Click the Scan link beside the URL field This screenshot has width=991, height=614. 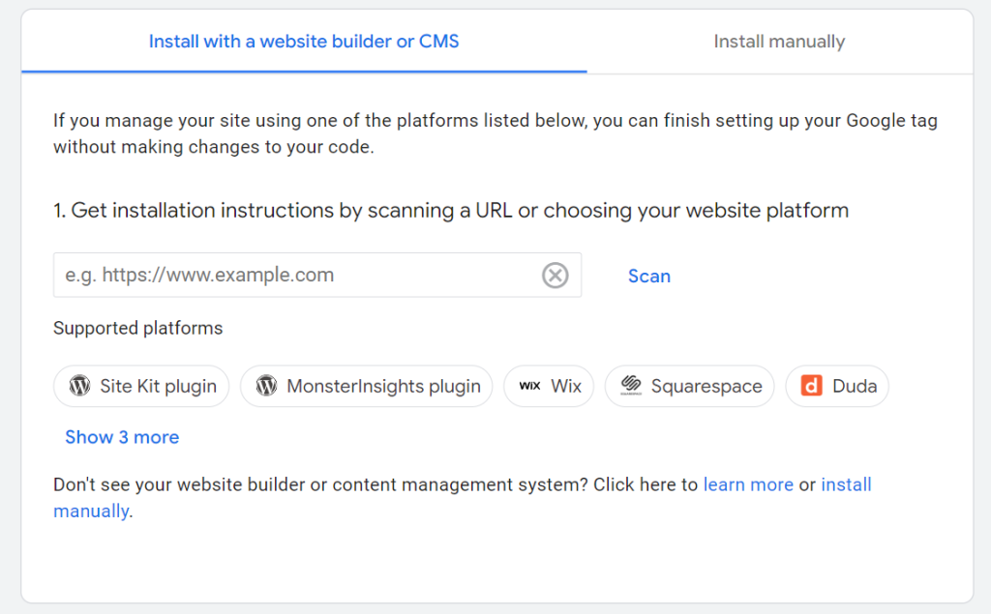(648, 276)
